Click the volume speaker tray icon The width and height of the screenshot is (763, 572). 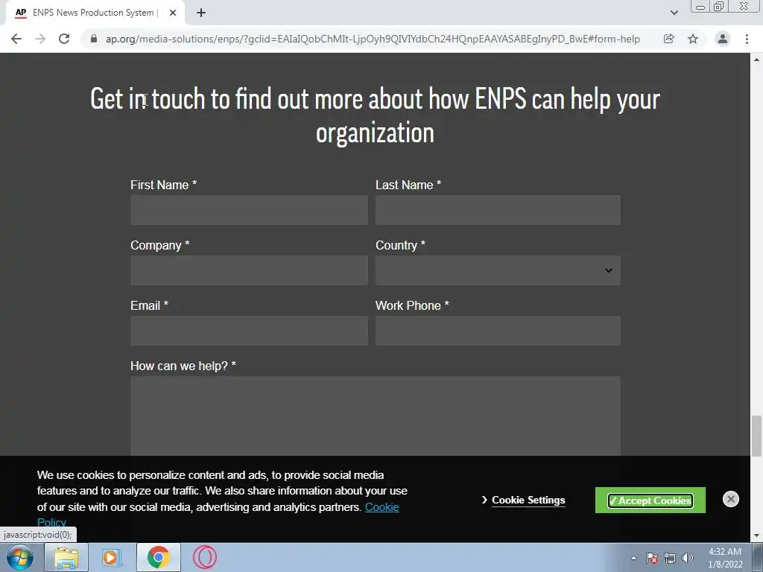pos(687,558)
